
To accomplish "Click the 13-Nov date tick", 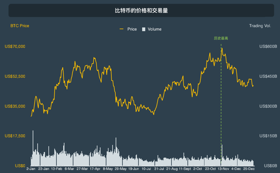I will (x=223, y=169).
